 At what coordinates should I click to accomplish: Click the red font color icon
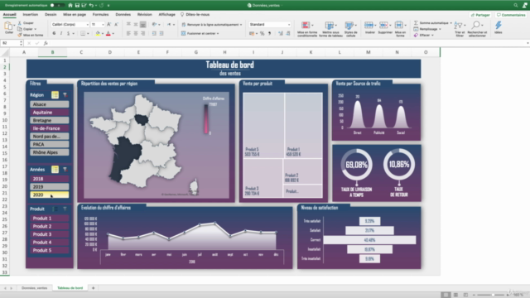[108, 33]
